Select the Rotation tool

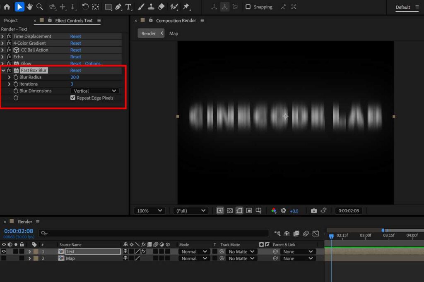85,7
